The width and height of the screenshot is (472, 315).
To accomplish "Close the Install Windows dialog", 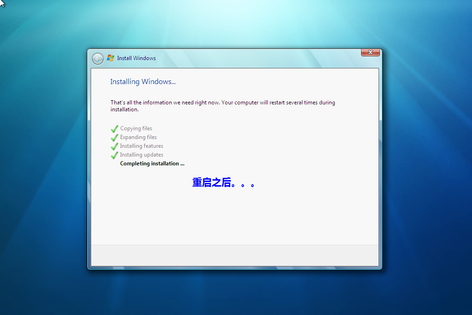I will click(370, 52).
